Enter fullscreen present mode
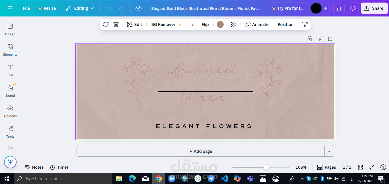 click(372, 167)
